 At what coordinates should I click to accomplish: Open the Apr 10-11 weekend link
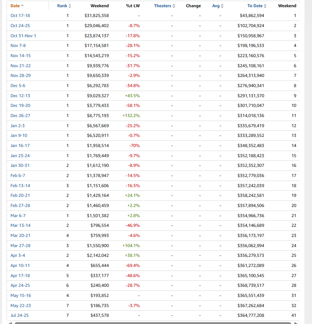(x=20, y=265)
